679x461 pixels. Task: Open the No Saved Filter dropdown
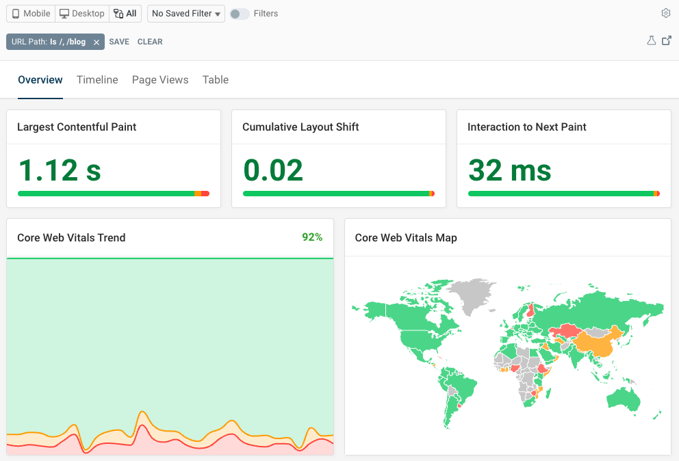click(185, 13)
